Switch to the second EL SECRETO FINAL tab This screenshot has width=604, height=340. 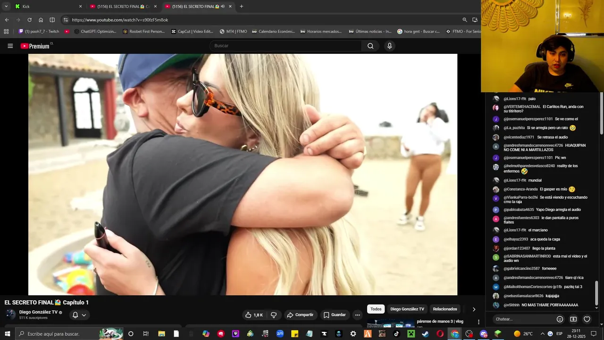(123, 7)
